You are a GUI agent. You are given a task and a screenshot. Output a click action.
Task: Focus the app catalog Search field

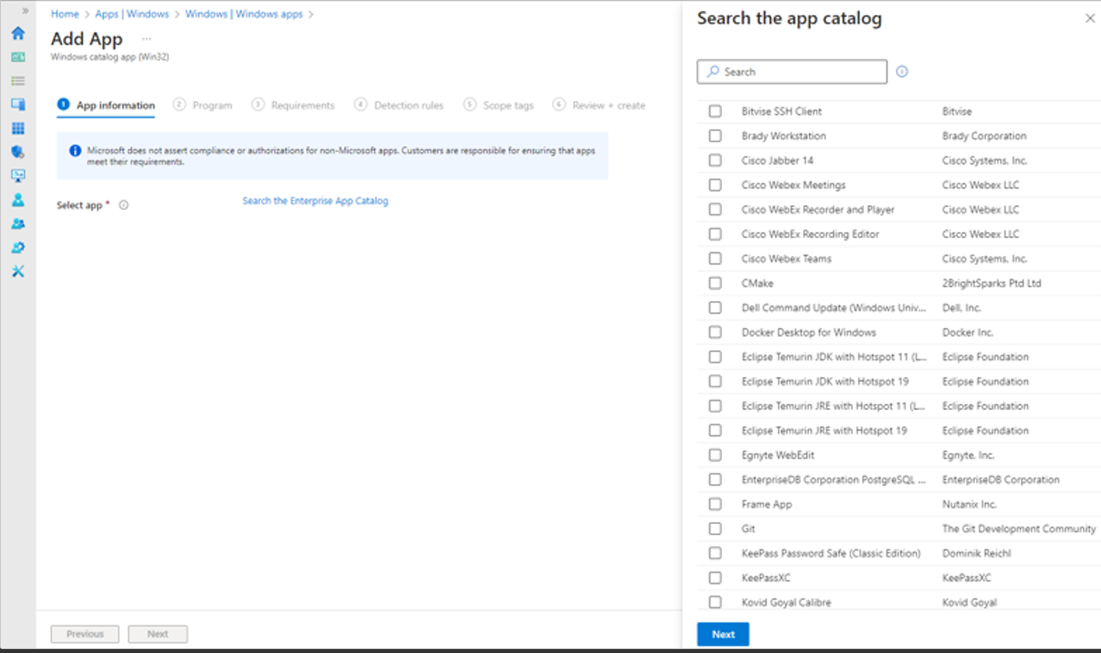792,72
